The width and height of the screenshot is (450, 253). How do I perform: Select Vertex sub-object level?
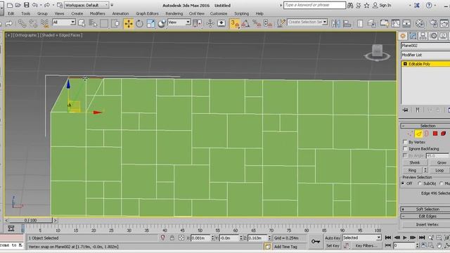[x=410, y=134]
